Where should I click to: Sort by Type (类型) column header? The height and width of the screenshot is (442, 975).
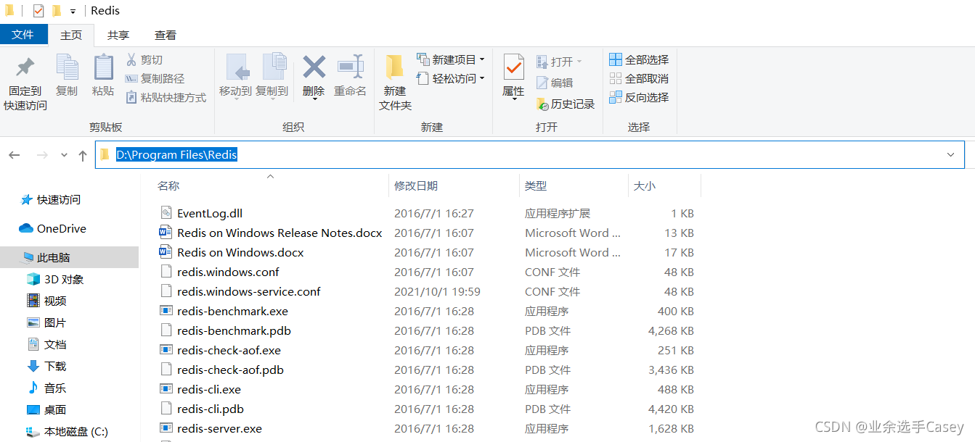pyautogui.click(x=536, y=185)
